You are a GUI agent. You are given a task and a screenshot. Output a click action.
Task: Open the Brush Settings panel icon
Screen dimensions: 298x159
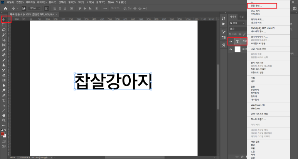(224, 32)
